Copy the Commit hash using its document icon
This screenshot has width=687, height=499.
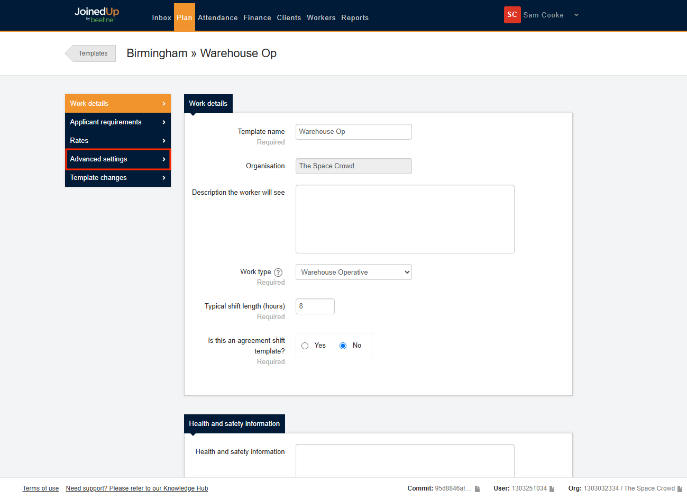(477, 489)
